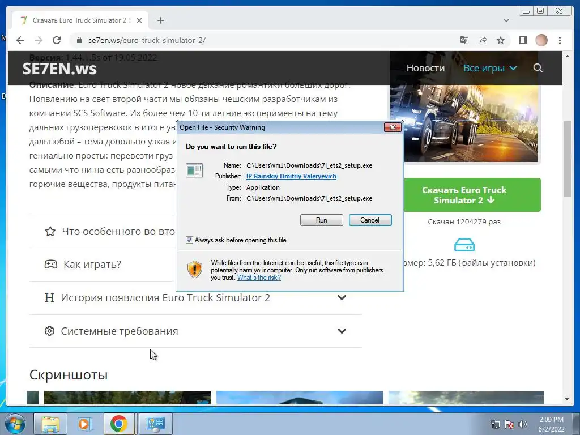Image resolution: width=580 pixels, height=435 pixels.
Task: Toggle Chrome side panel
Action: [x=523, y=40]
